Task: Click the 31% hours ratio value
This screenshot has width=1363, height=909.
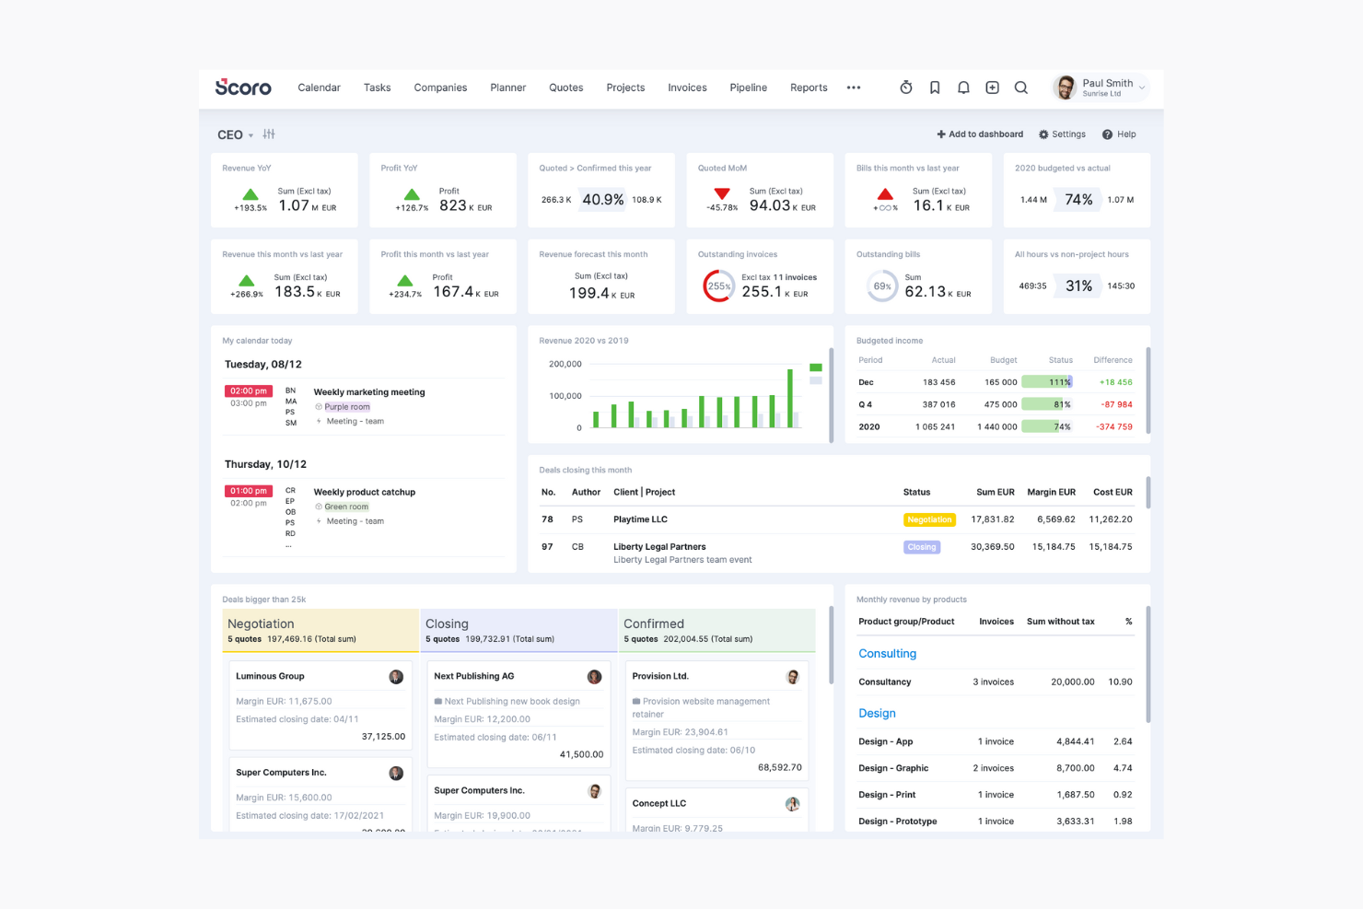Action: [x=1078, y=286]
